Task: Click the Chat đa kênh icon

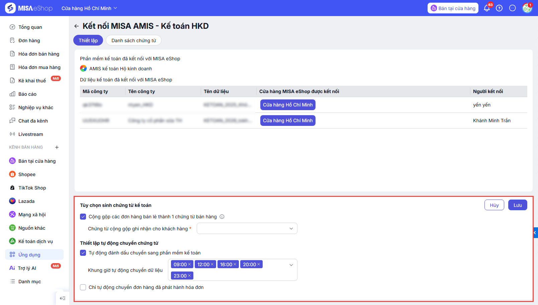Action: pyautogui.click(x=12, y=121)
